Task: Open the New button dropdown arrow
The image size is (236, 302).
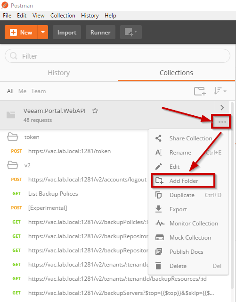Action: click(x=43, y=32)
